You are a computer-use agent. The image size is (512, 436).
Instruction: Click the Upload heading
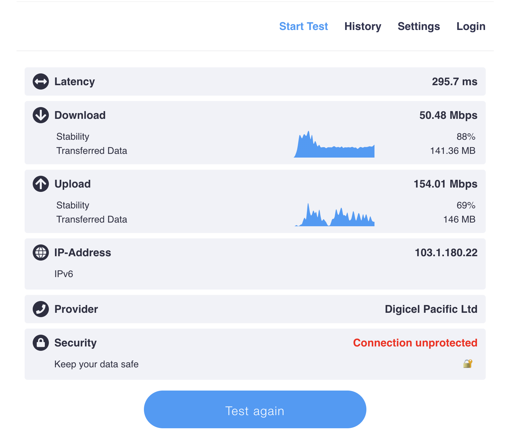click(x=72, y=184)
